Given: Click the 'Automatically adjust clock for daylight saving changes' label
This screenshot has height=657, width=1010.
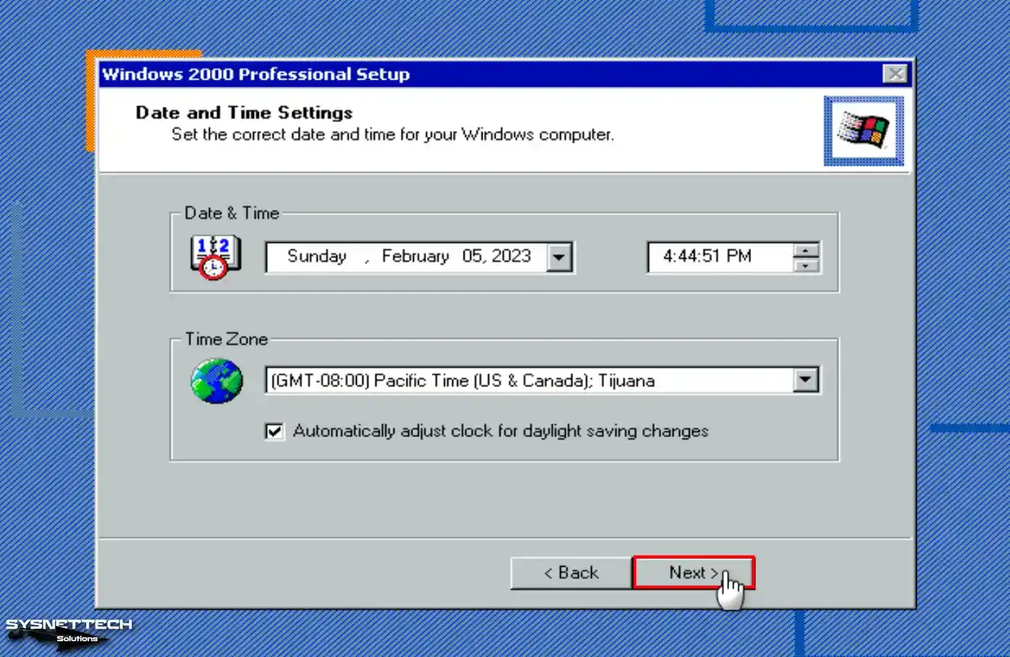Looking at the screenshot, I should [501, 431].
